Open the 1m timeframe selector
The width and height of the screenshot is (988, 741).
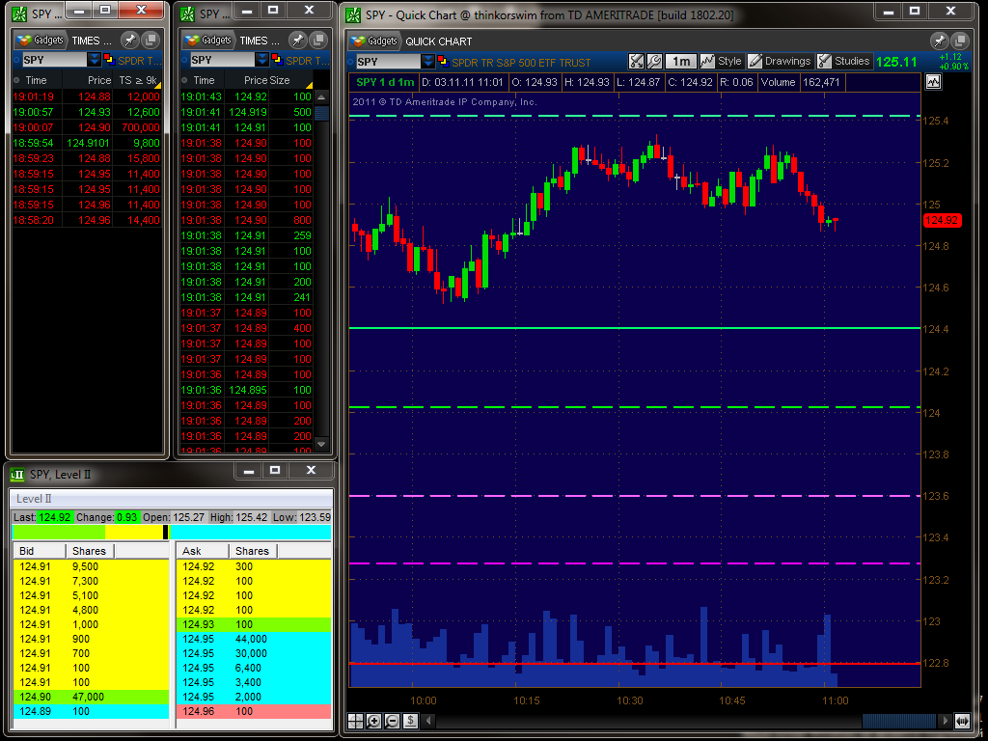(x=680, y=61)
